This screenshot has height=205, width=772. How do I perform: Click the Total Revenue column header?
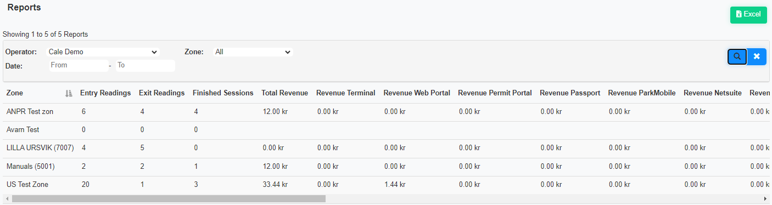(x=285, y=93)
